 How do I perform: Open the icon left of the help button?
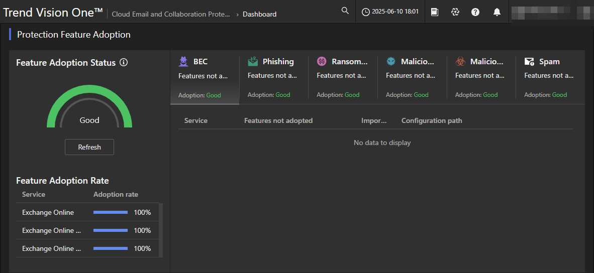[x=455, y=12]
